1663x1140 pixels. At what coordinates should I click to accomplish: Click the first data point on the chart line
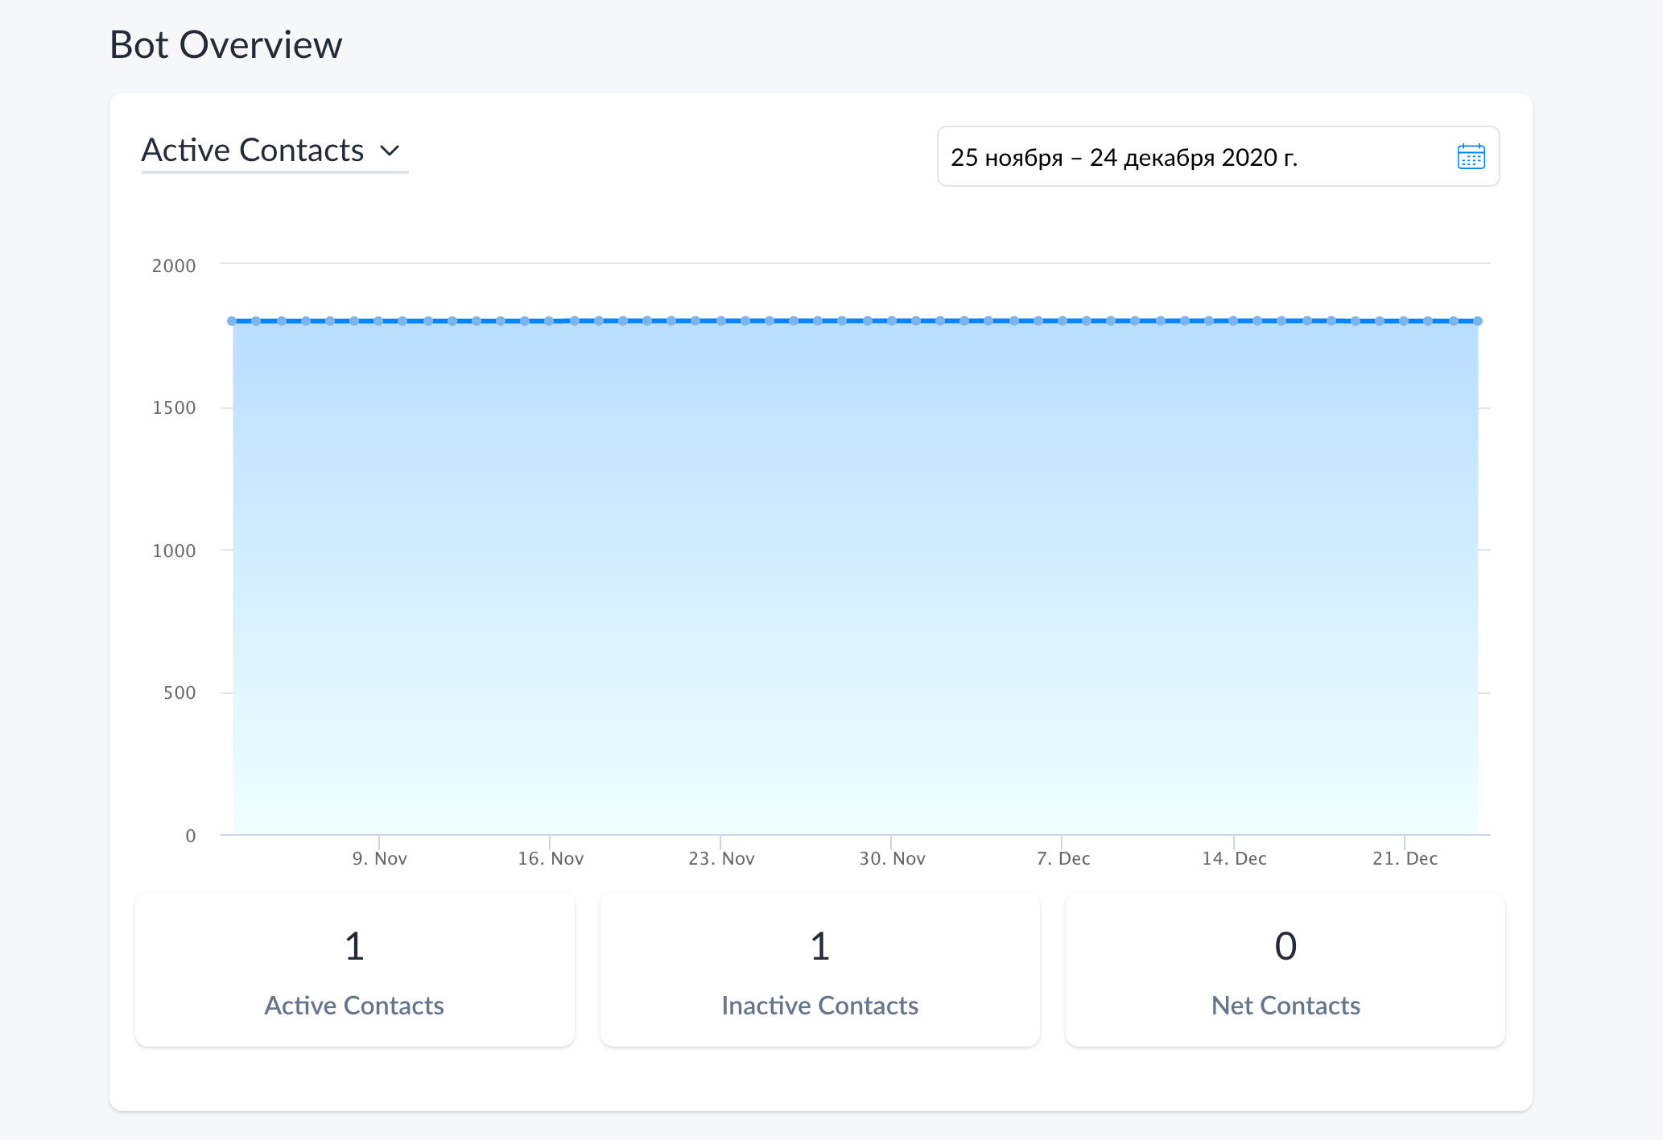232,321
